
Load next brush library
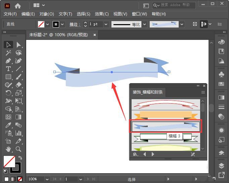pos(153,154)
